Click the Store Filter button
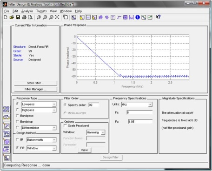The width and height of the screenshot is (212, 171). pos(36,83)
